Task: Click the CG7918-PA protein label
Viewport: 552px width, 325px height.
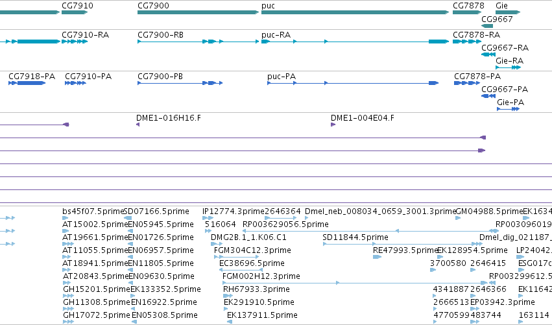Action: 32,77
